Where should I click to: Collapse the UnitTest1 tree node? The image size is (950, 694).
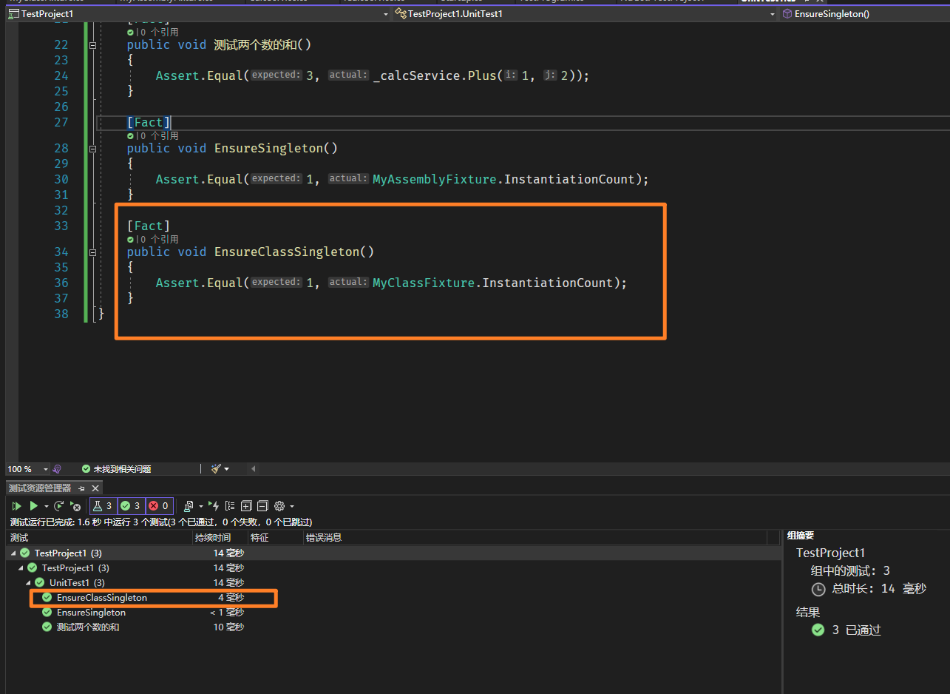coord(28,583)
